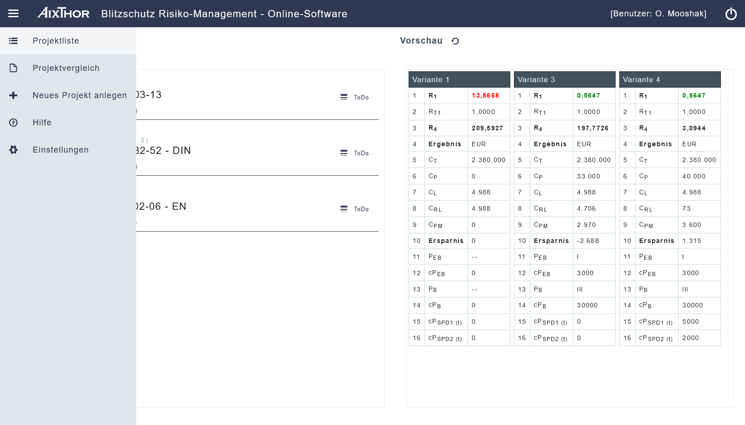Click the Projektliste list icon
This screenshot has width=745, height=425.
pos(14,41)
